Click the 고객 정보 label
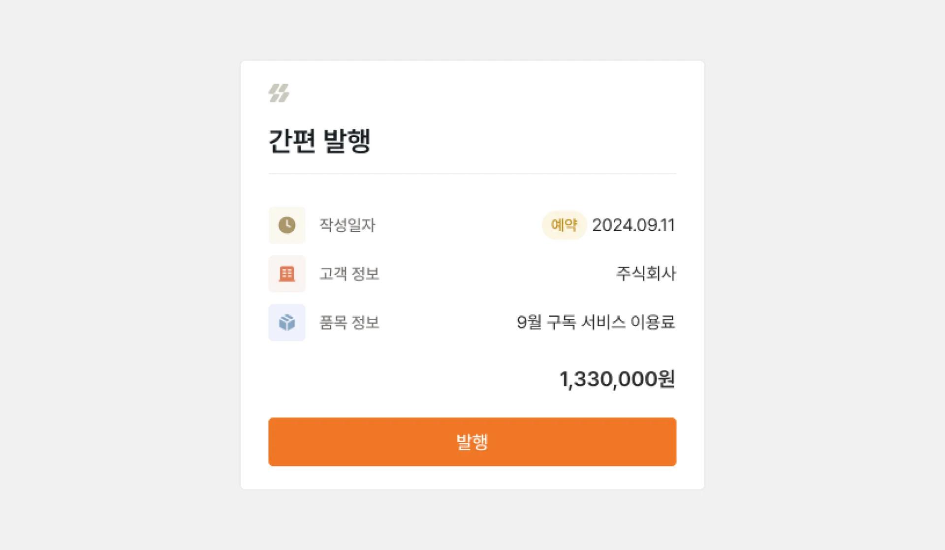Screen dimensions: 945x550 [349, 274]
